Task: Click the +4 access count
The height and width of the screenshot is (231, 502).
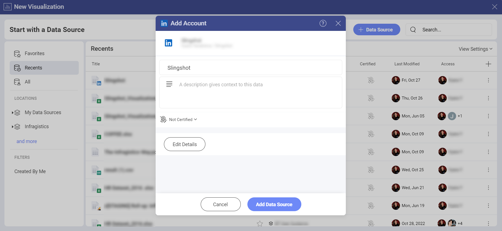Action: (x=460, y=224)
